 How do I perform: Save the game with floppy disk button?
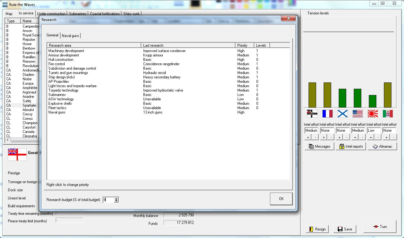tap(345, 229)
